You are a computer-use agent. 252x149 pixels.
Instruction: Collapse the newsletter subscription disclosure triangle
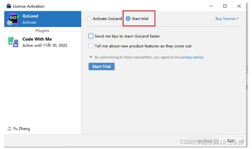(91, 57)
